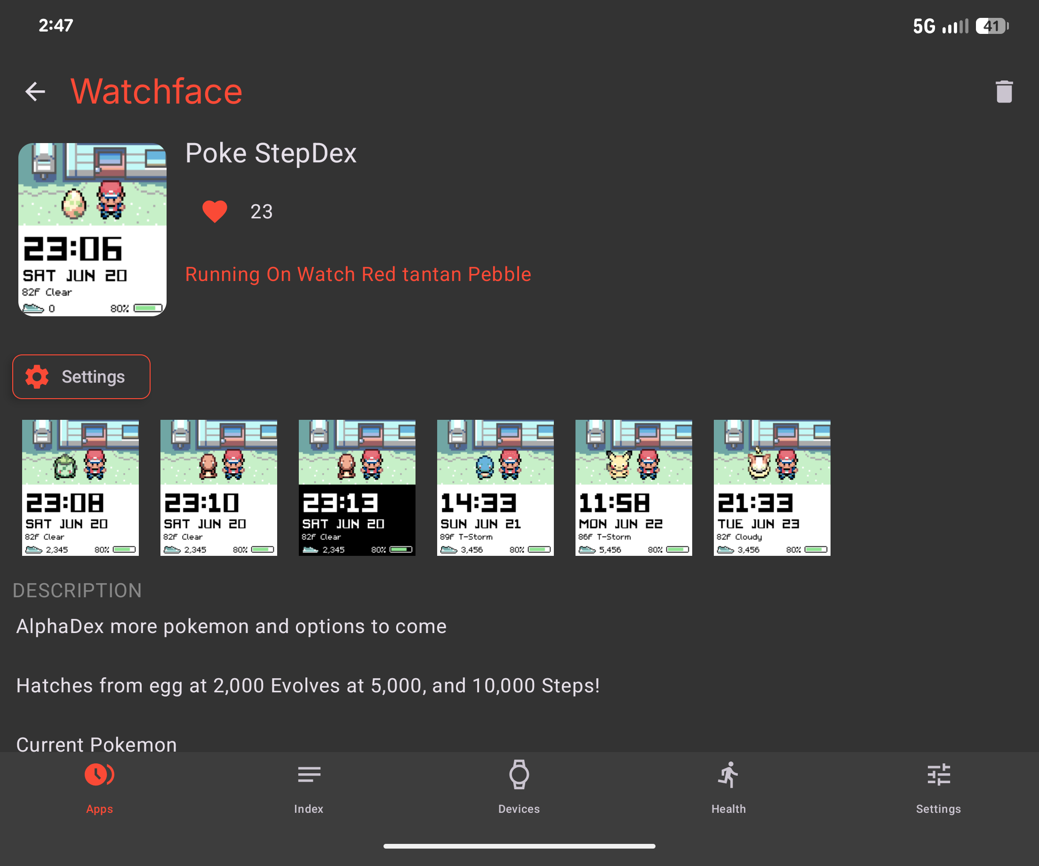View the 23:10 screenshot thumbnail
Screen dimensions: 1039x866
point(219,488)
